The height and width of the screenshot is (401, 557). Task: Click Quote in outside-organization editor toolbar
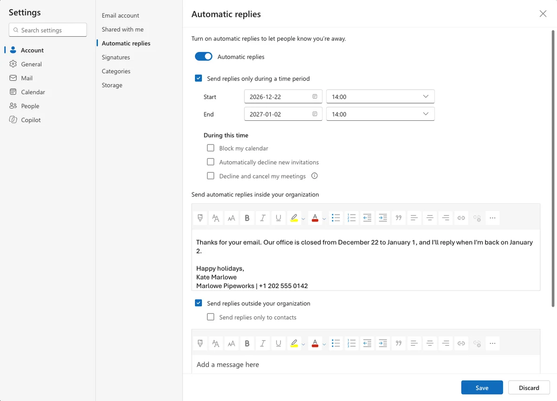(x=398, y=343)
